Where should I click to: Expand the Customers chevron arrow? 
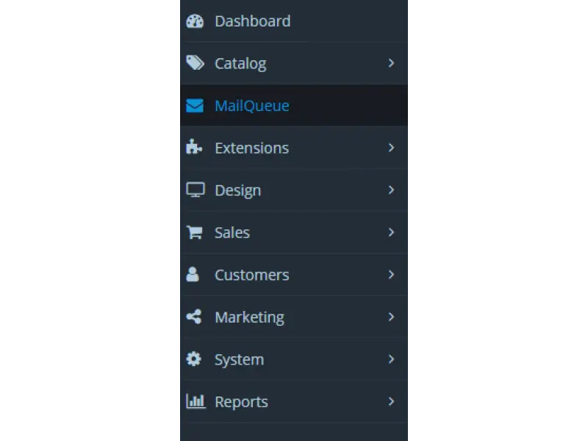pyautogui.click(x=391, y=274)
